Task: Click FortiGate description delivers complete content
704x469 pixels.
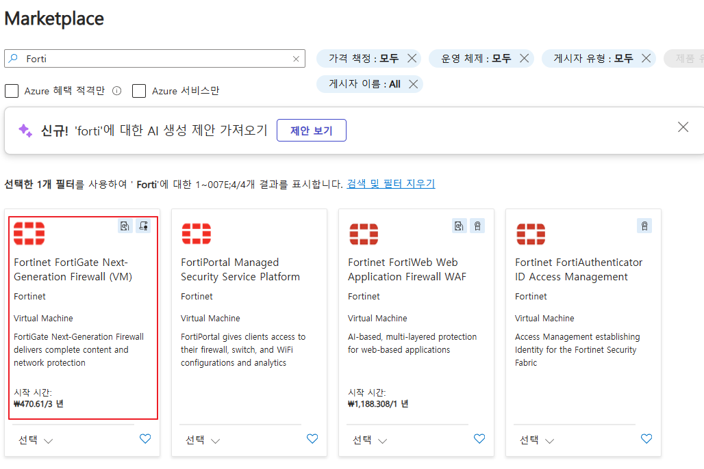Action: 79,350
